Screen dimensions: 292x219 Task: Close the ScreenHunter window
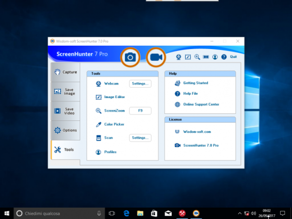(x=238, y=41)
